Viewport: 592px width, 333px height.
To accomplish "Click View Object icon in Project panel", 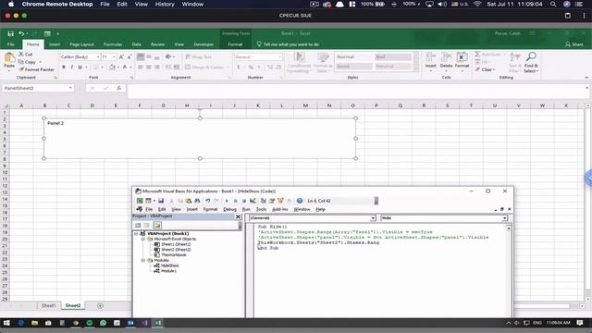I will click(147, 226).
